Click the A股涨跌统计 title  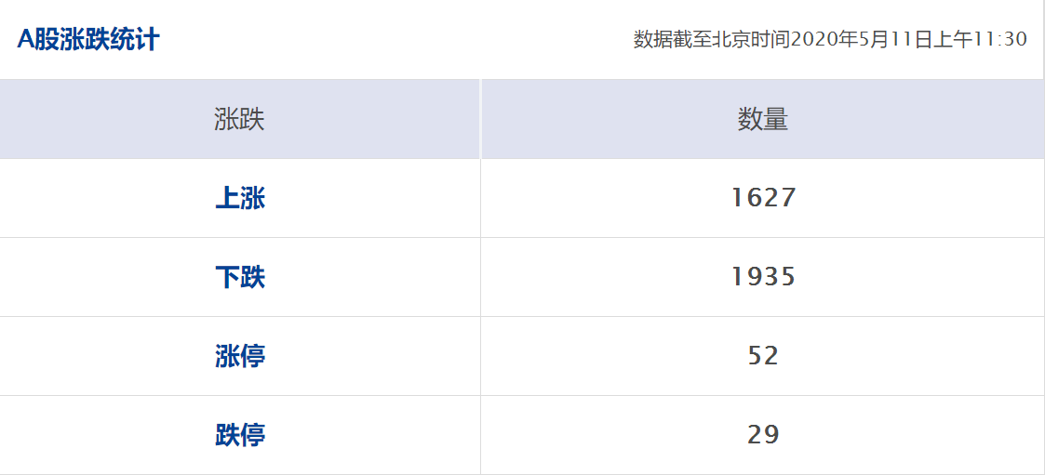pyautogui.click(x=88, y=40)
